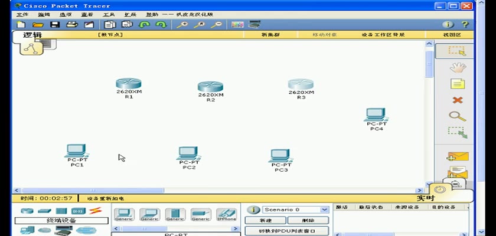Click the 切换到PDU列表窗口 button
This screenshot has width=496, height=236.
(287, 231)
